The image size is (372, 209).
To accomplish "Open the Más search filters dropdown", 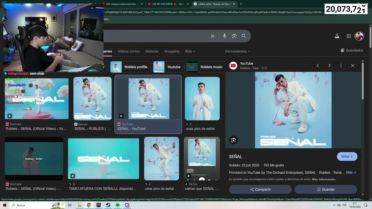I will (190, 51).
